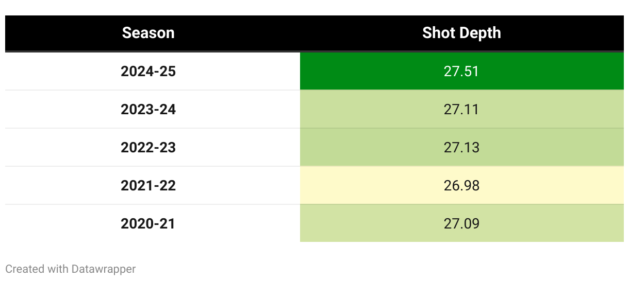Screen dimensions: 629x281
Task: Click the number 27.09 text
Action: (461, 223)
